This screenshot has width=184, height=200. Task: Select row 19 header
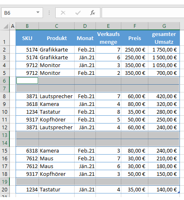5,182
